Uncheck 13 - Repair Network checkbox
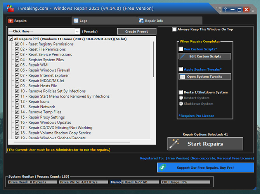The image size is (260, 194). click(17, 107)
